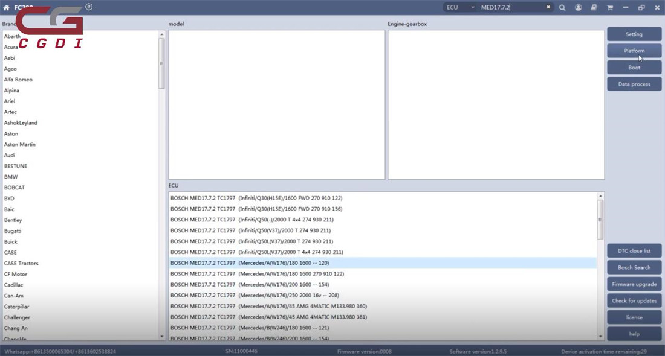Select the Ariel brand
665x356 pixels.
click(80, 101)
